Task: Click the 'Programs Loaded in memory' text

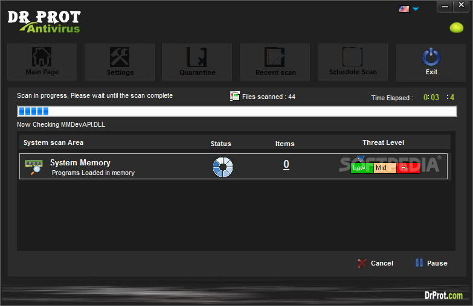Action: [93, 173]
